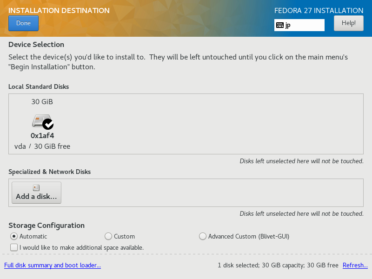The width and height of the screenshot is (372, 279).
Task: Click the 30 GiB disk size label
Action: (x=42, y=102)
